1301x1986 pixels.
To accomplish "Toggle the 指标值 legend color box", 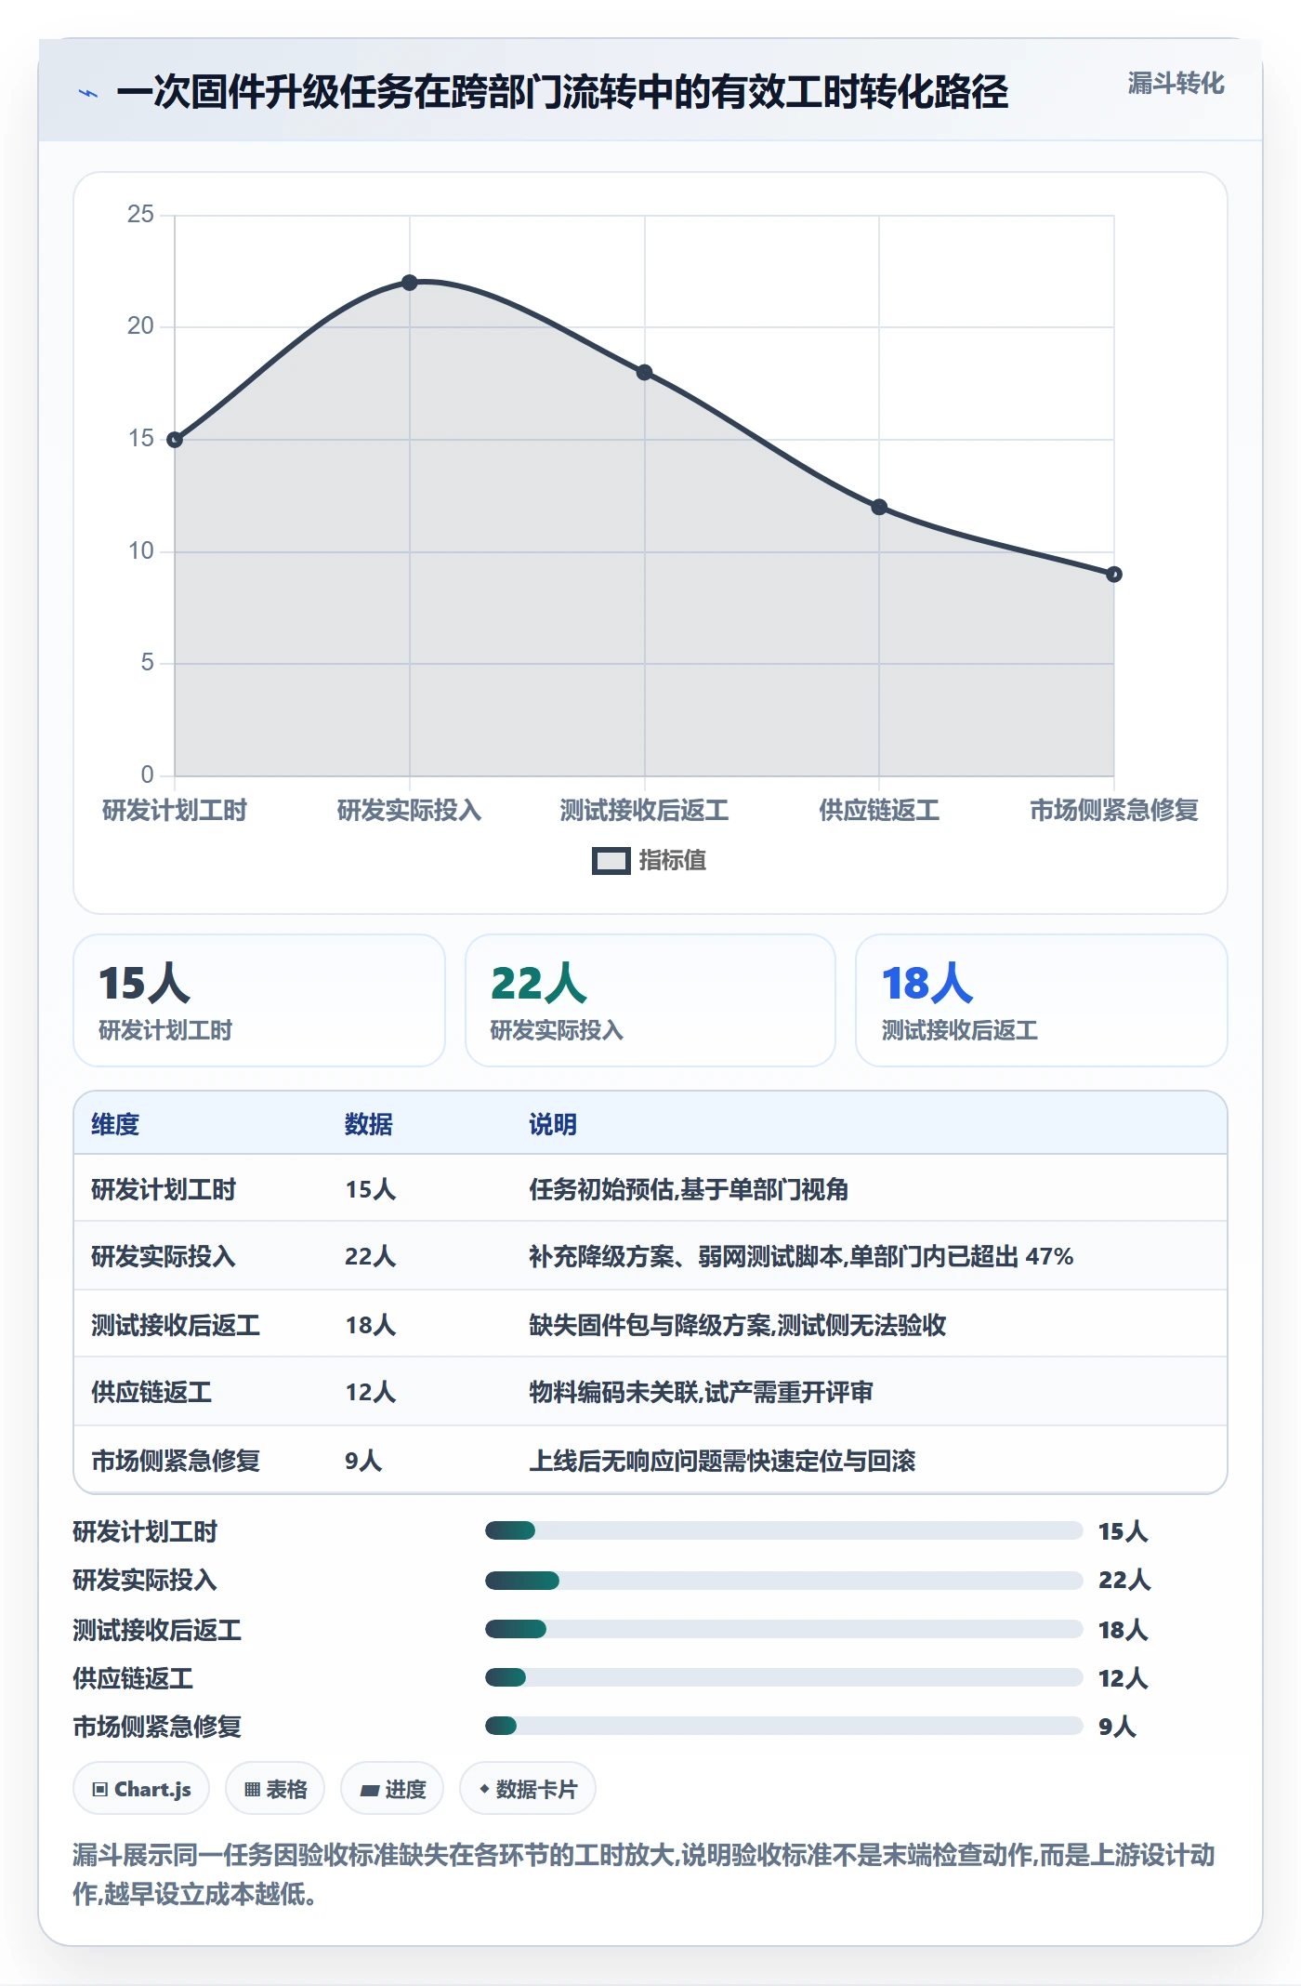I will [611, 861].
